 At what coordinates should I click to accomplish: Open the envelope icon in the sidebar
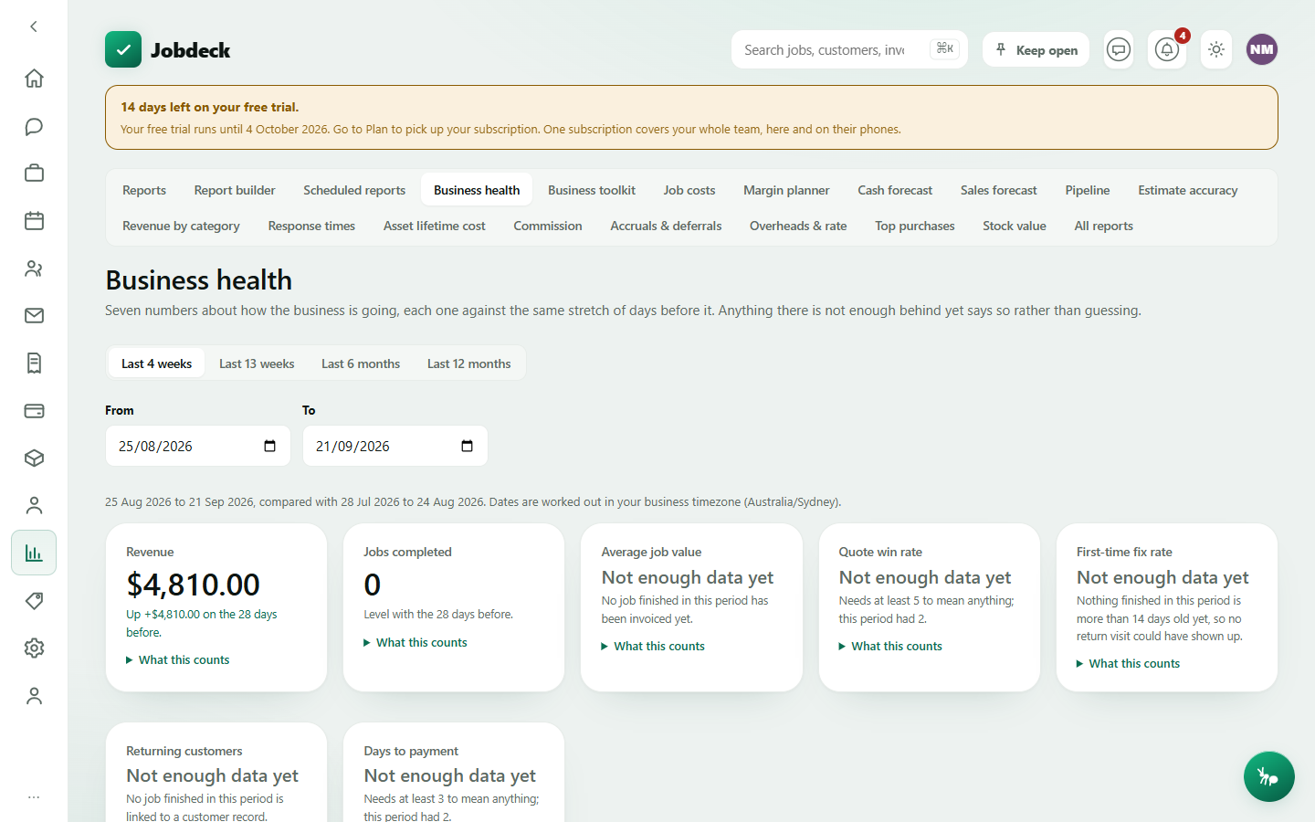34,316
